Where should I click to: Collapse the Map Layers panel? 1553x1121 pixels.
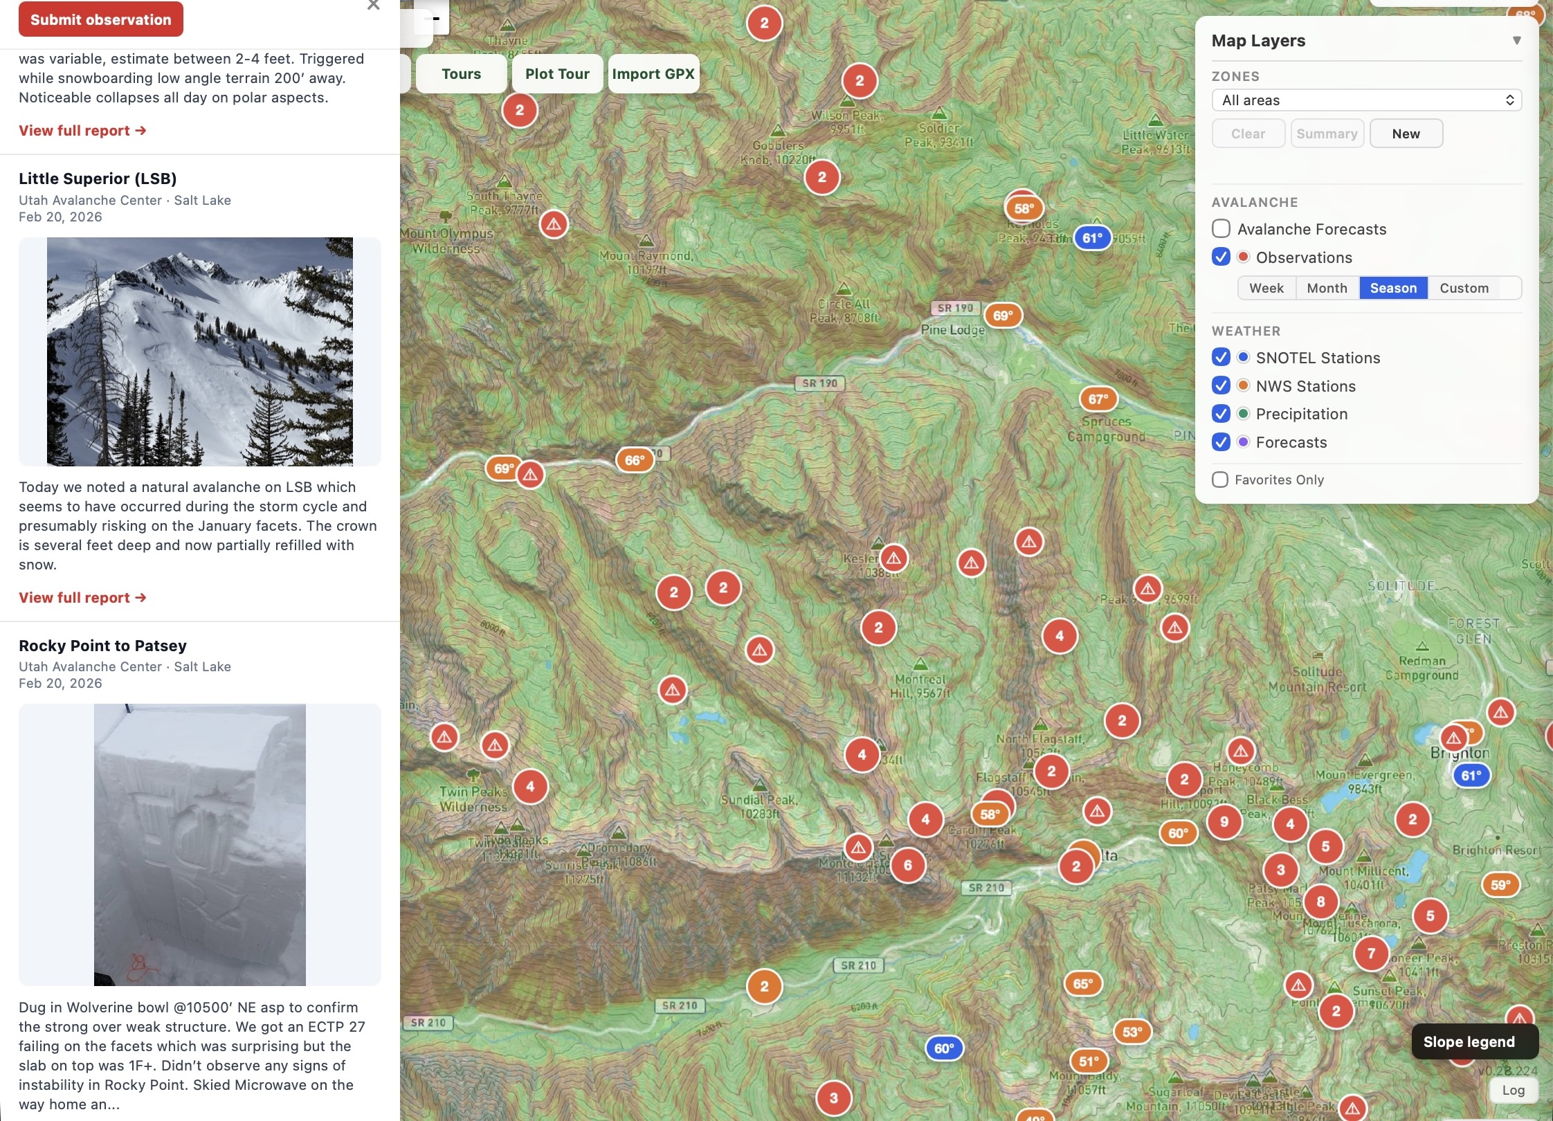[1516, 40]
